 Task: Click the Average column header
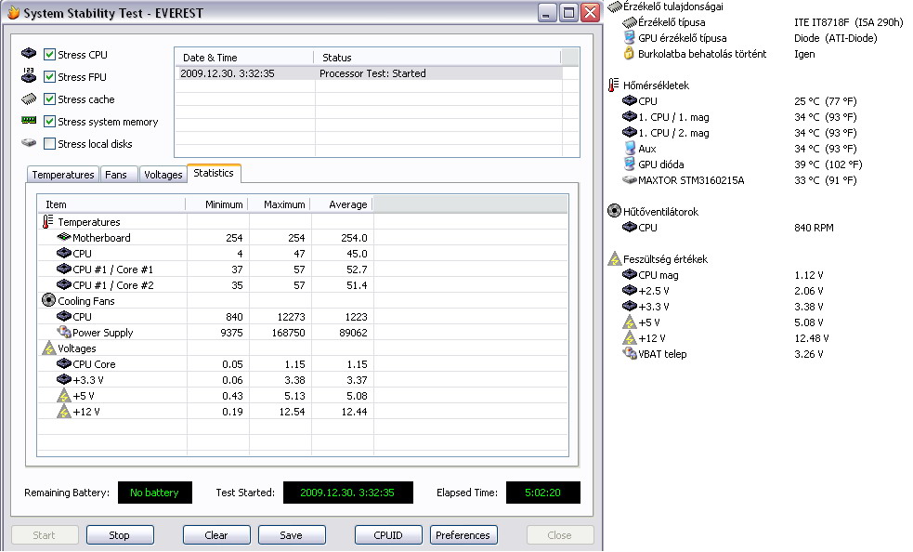click(342, 204)
